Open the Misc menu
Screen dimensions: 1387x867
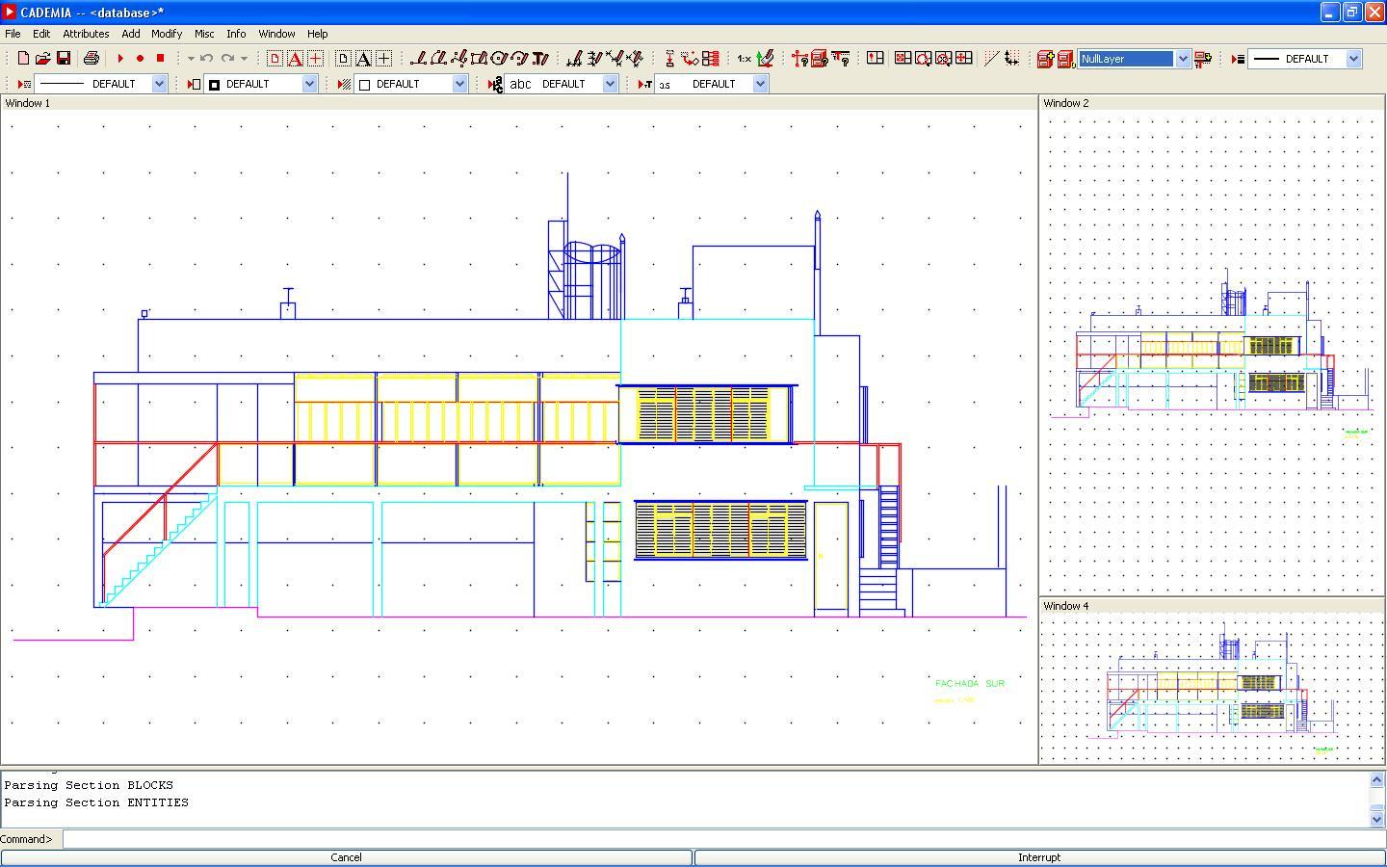[204, 34]
